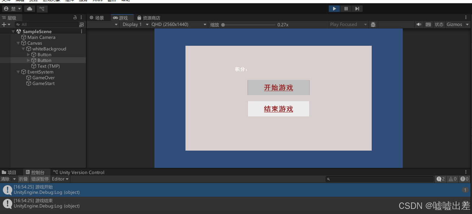The height and width of the screenshot is (214, 472).
Task: Collapse the EventSystem tree arrow
Action: (18, 72)
